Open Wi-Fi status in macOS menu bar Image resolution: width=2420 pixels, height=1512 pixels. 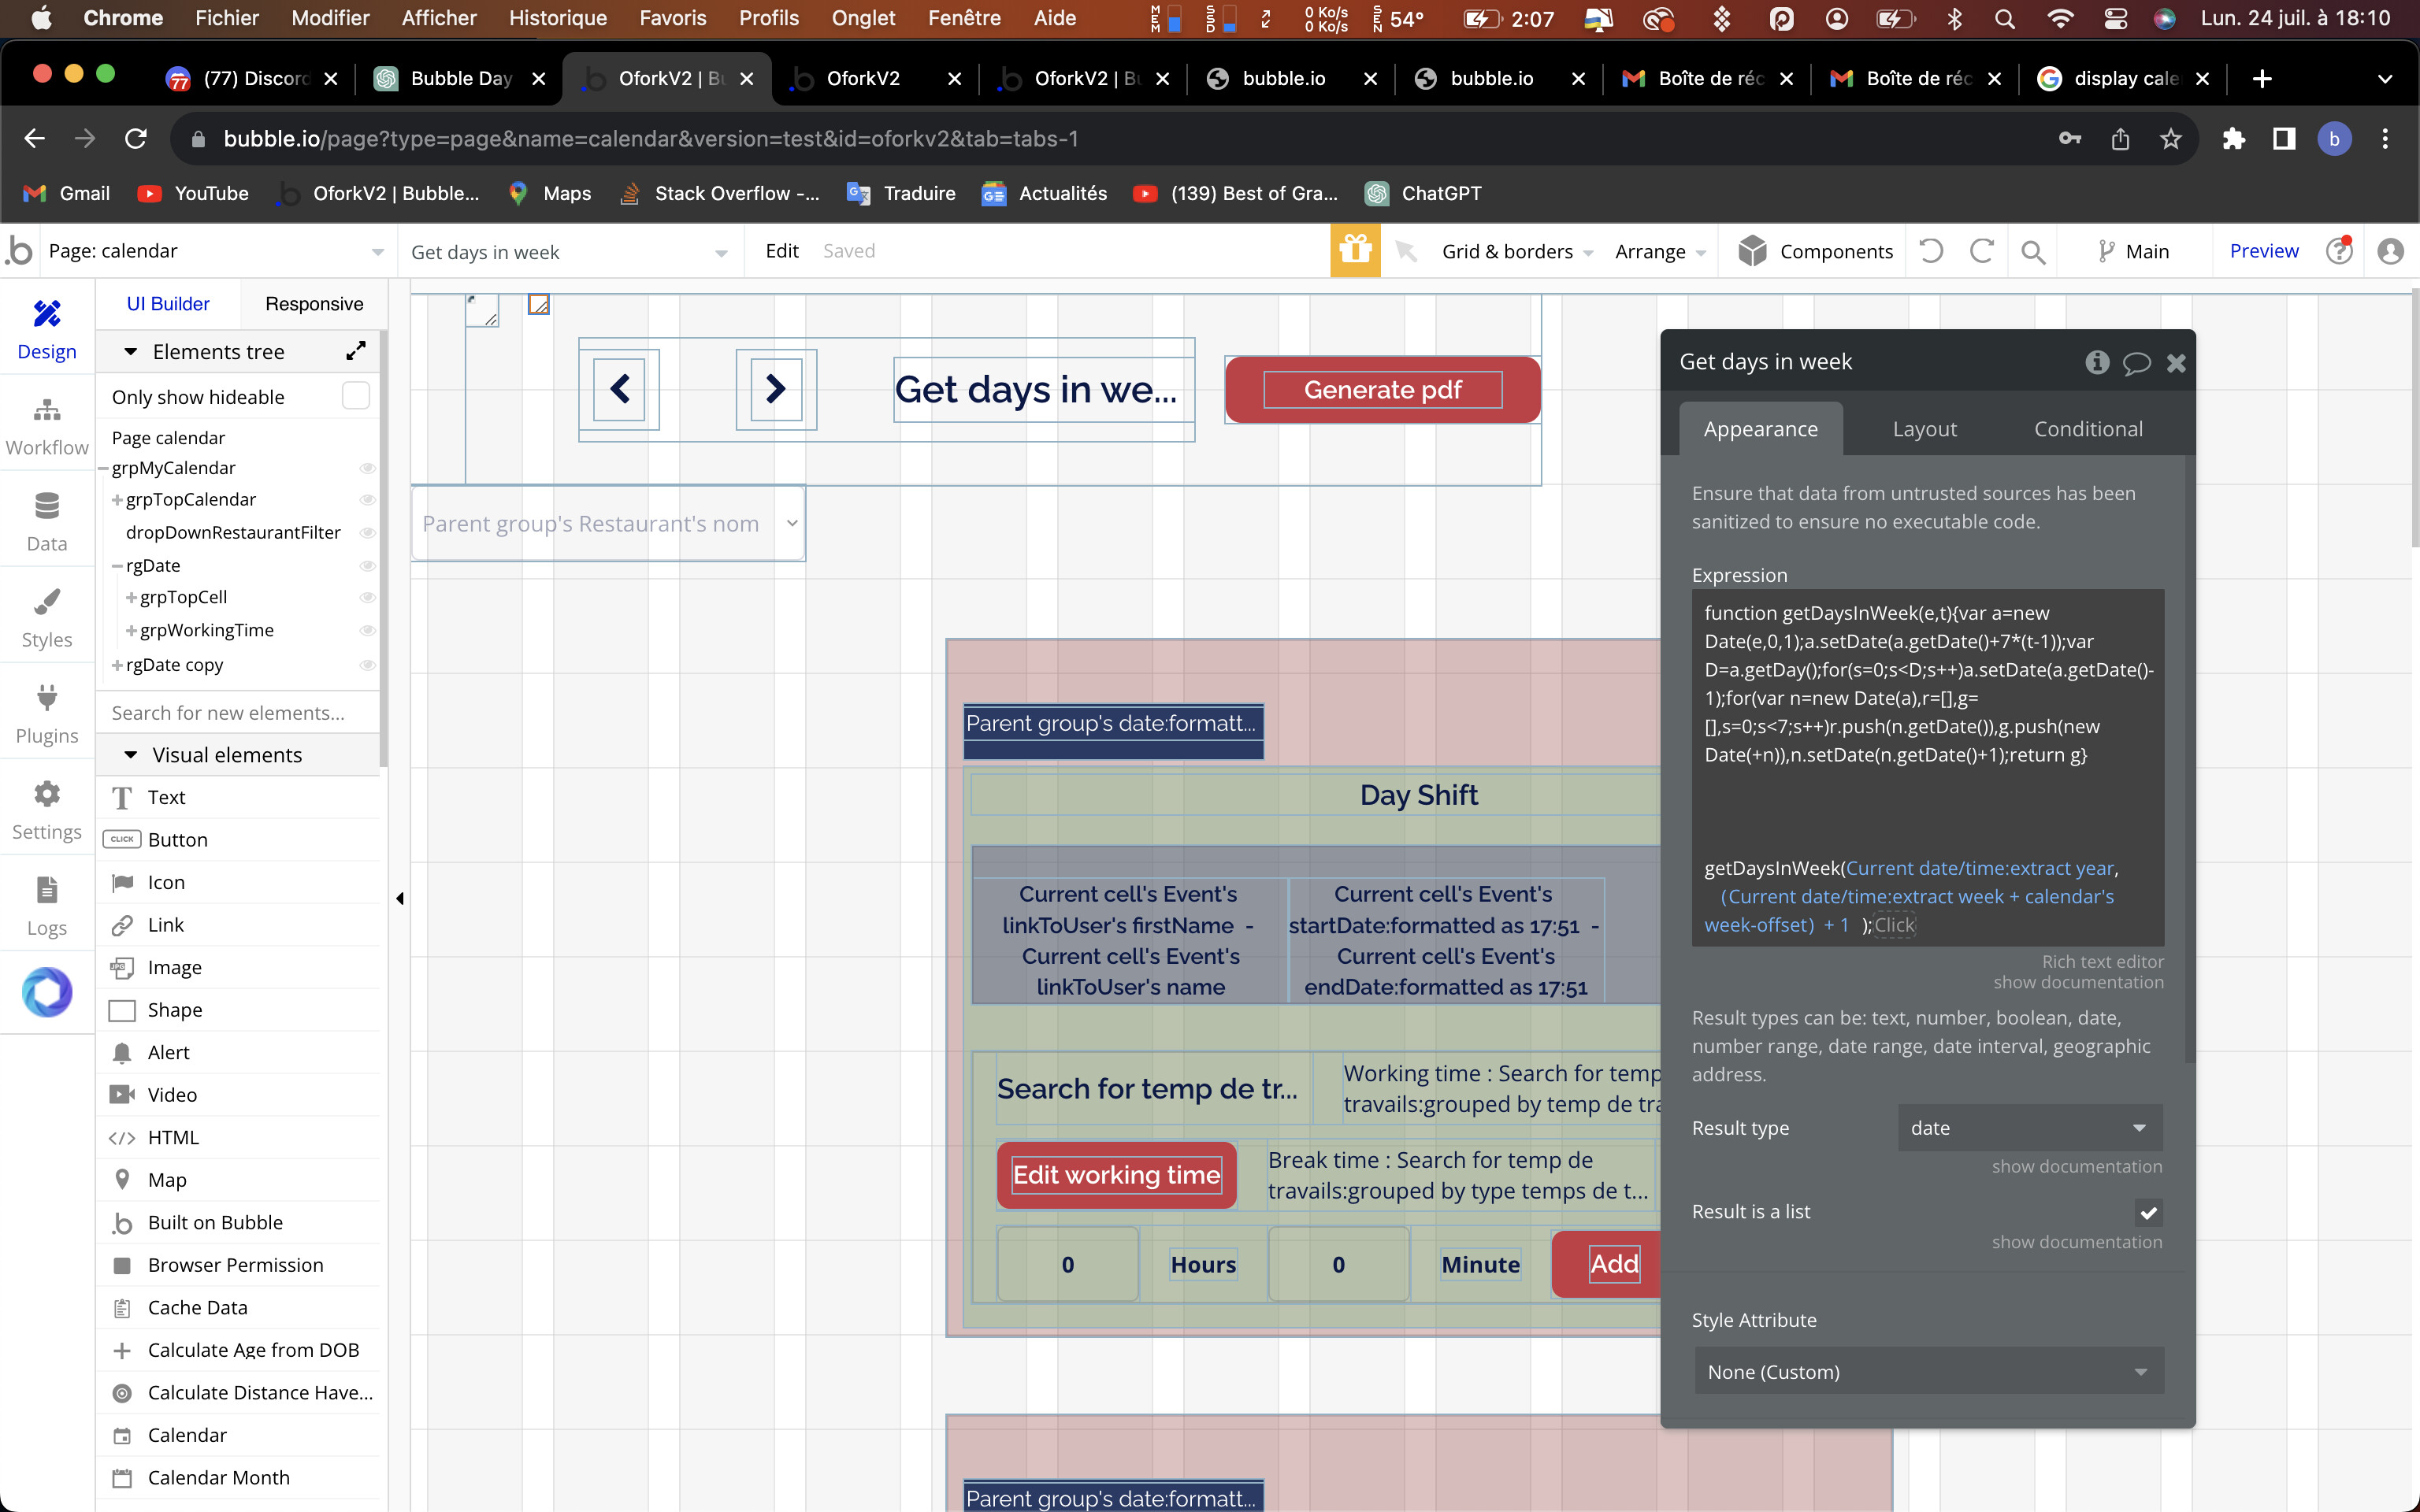[x=2059, y=18]
